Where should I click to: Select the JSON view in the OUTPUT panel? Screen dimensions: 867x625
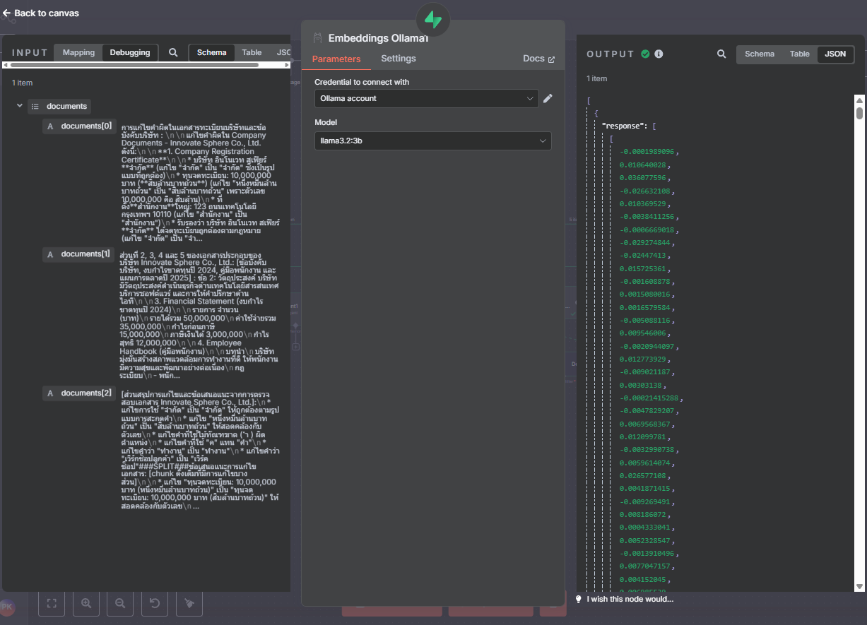[835, 54]
